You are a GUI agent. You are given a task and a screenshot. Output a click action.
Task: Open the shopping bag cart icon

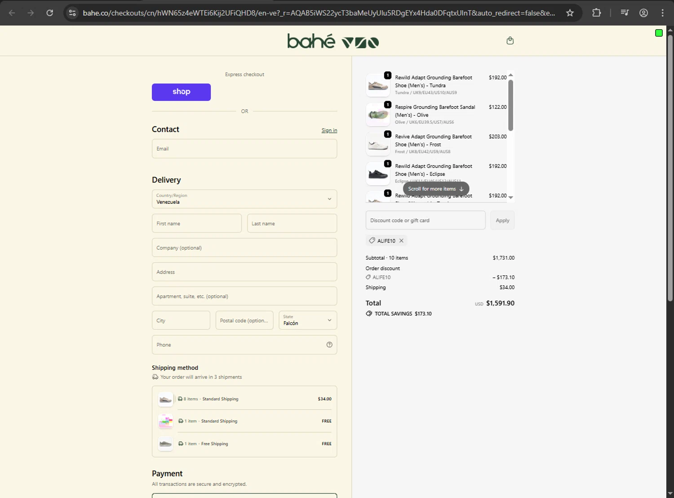[x=510, y=40]
